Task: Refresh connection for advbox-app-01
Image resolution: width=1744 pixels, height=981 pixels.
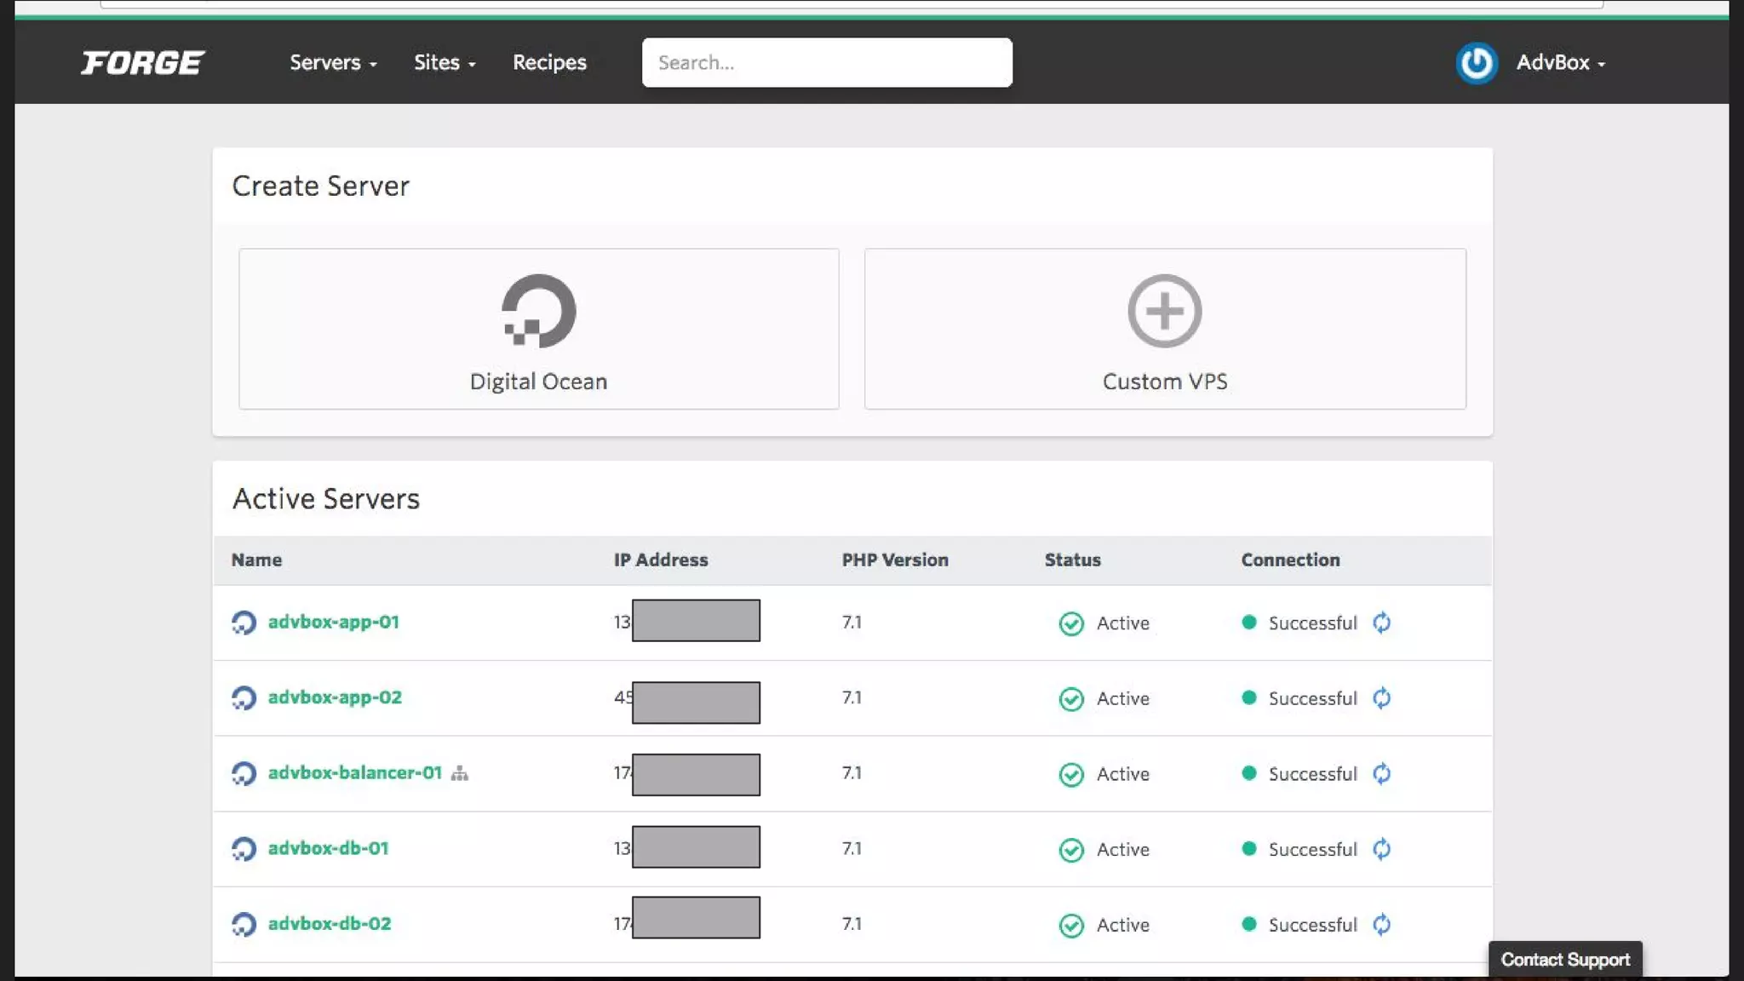Action: click(x=1381, y=622)
